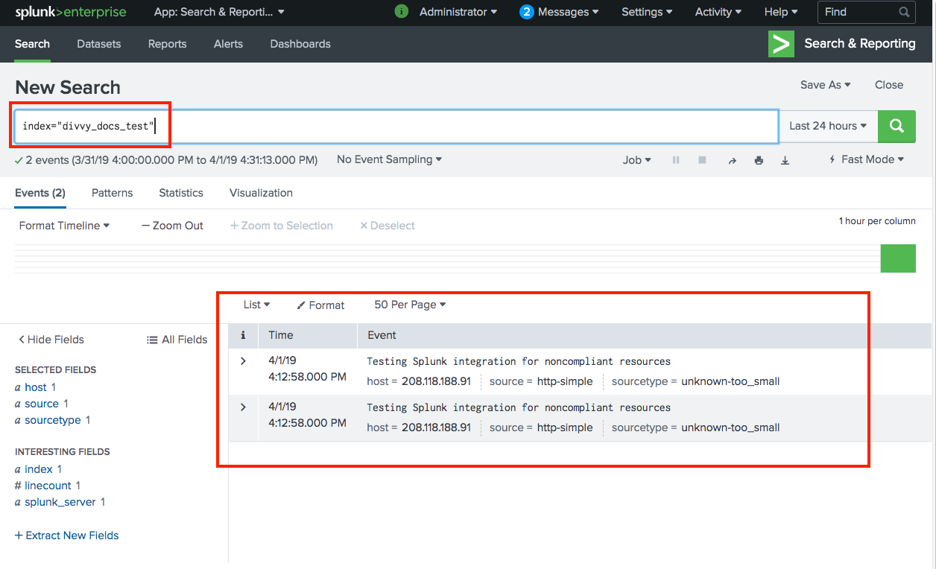Click unknown-too_small in first event
The height and width of the screenshot is (569, 936).
coord(730,381)
